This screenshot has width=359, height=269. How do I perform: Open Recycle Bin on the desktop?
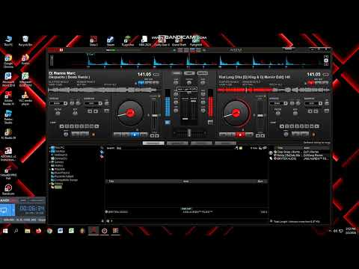[25, 41]
